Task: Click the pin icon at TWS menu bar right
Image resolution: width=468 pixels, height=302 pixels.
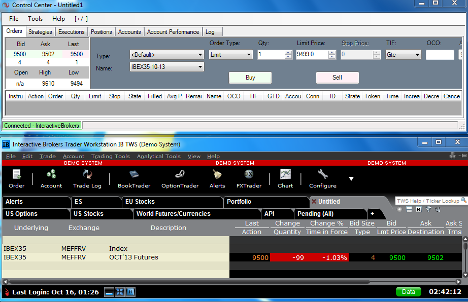Action: [463, 156]
